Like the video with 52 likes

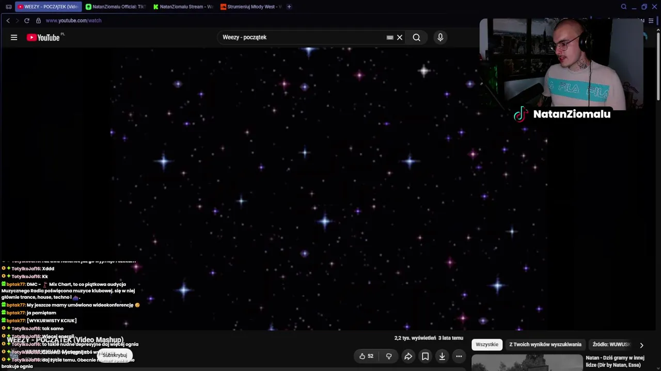coord(367,356)
